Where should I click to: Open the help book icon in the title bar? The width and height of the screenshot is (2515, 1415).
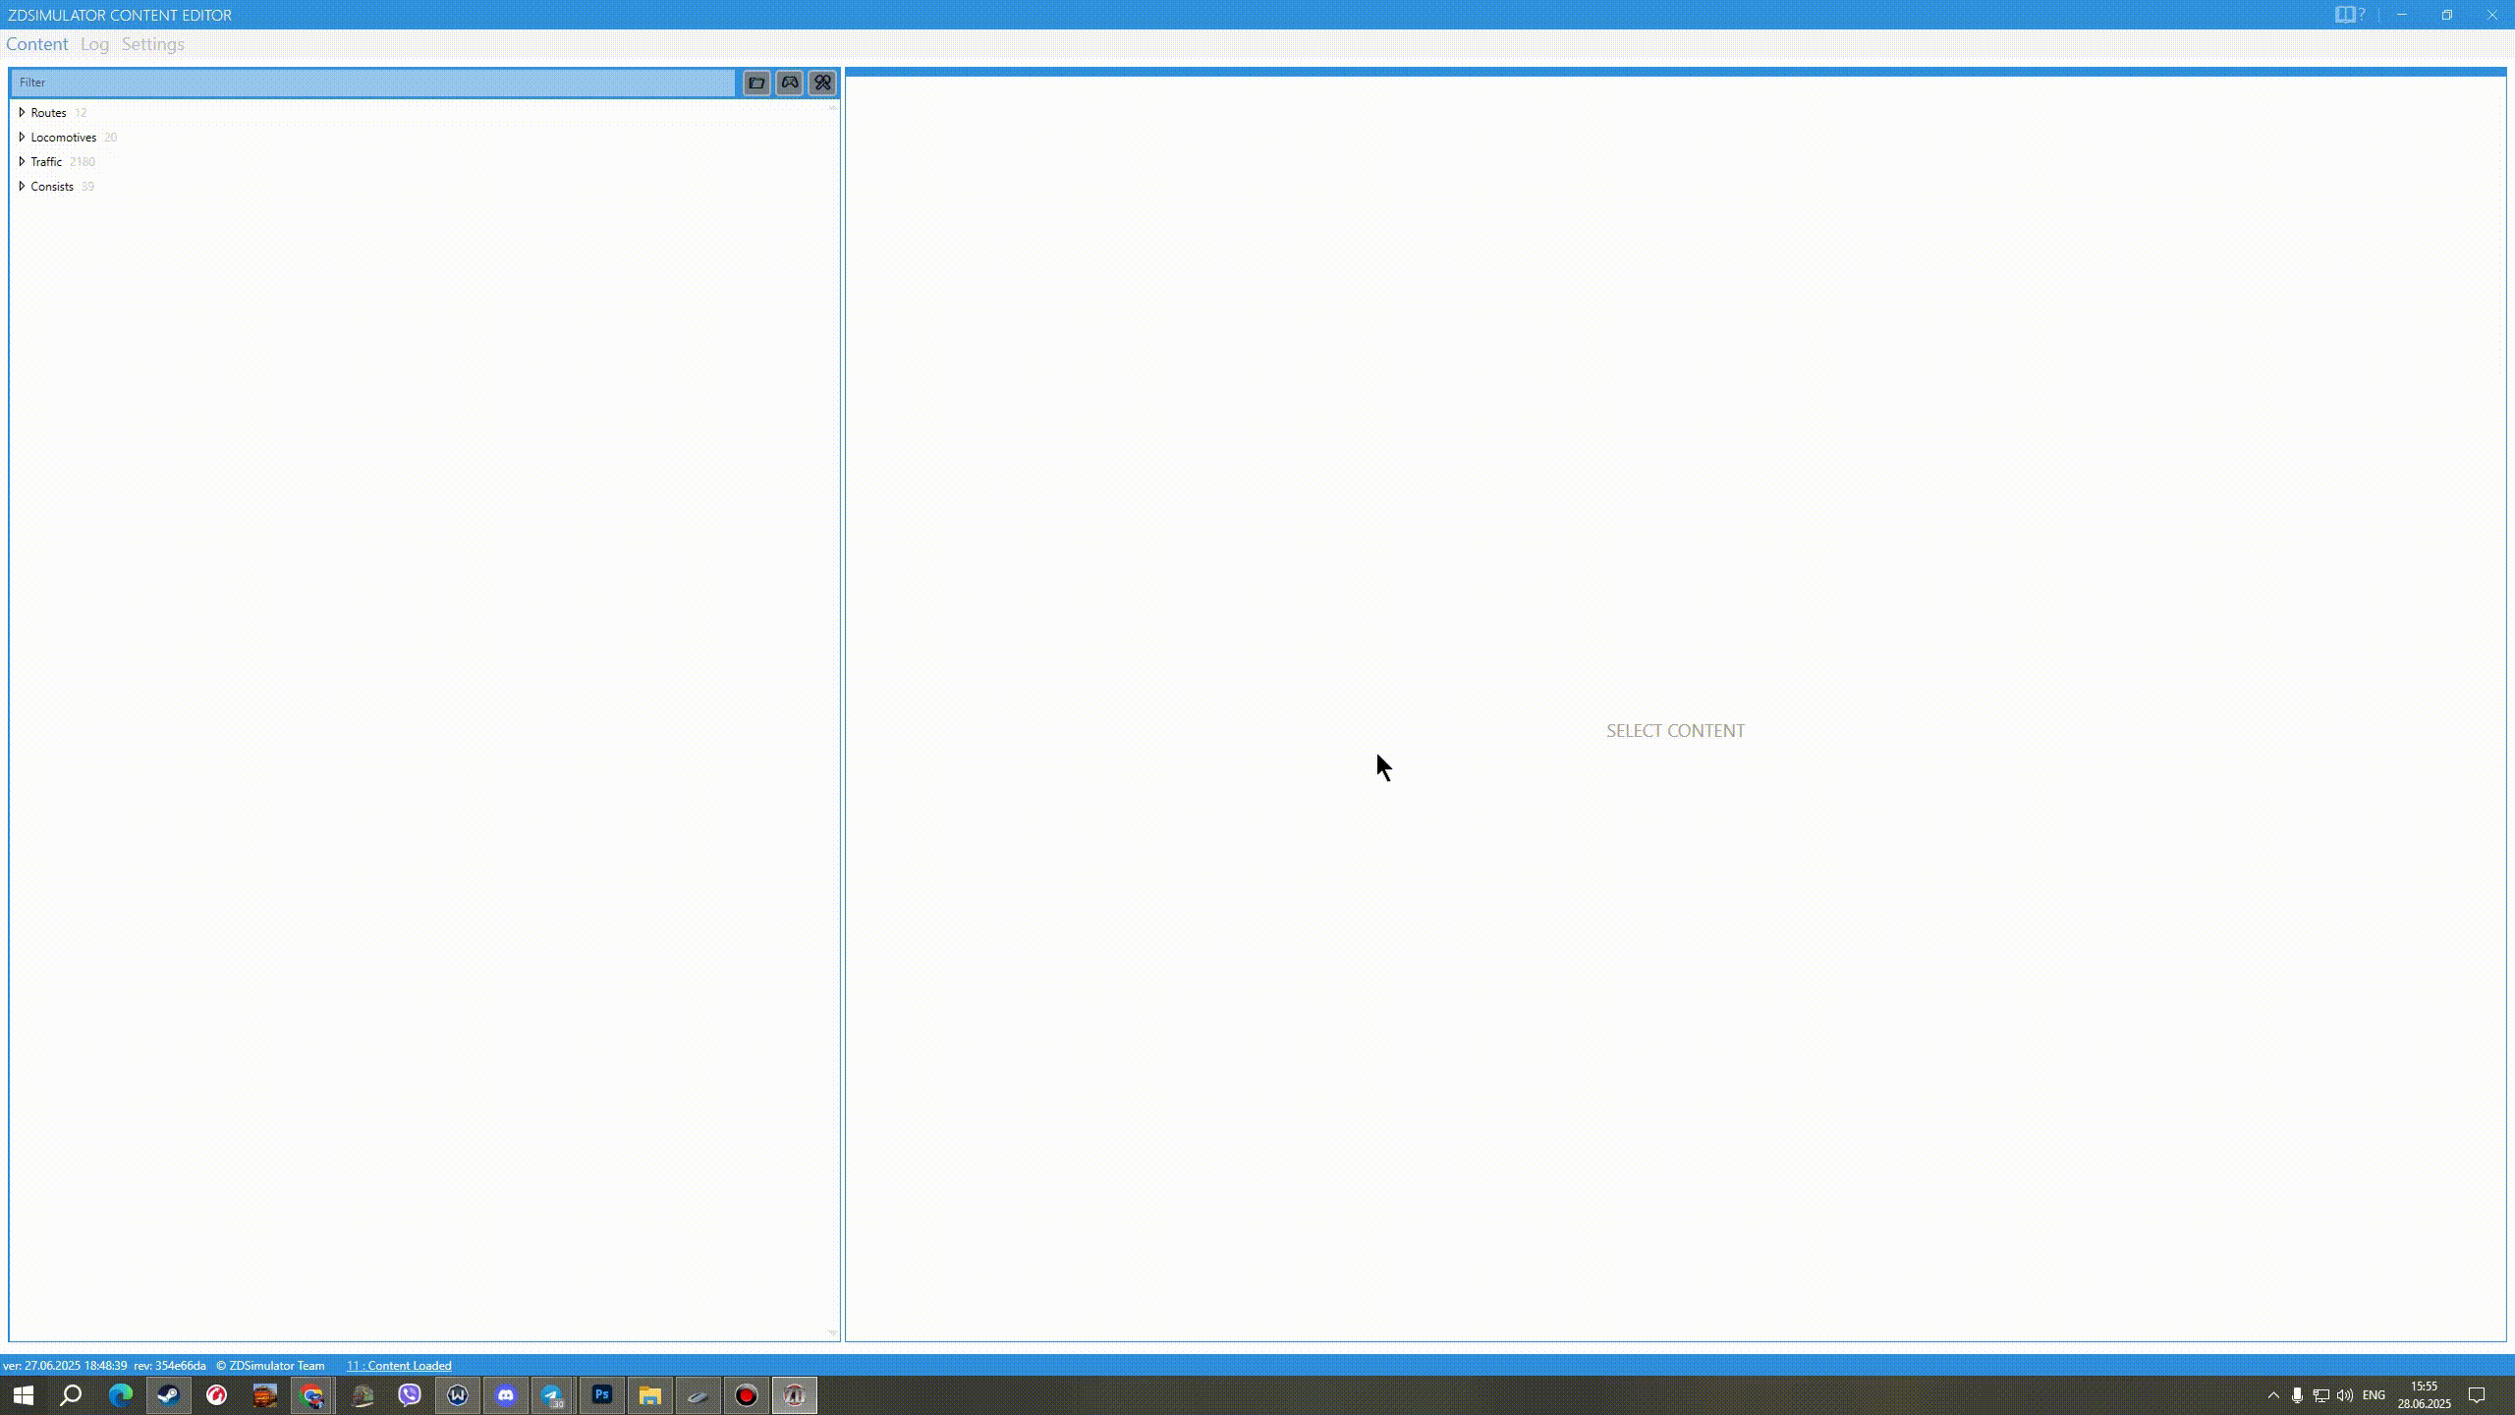tap(2347, 14)
